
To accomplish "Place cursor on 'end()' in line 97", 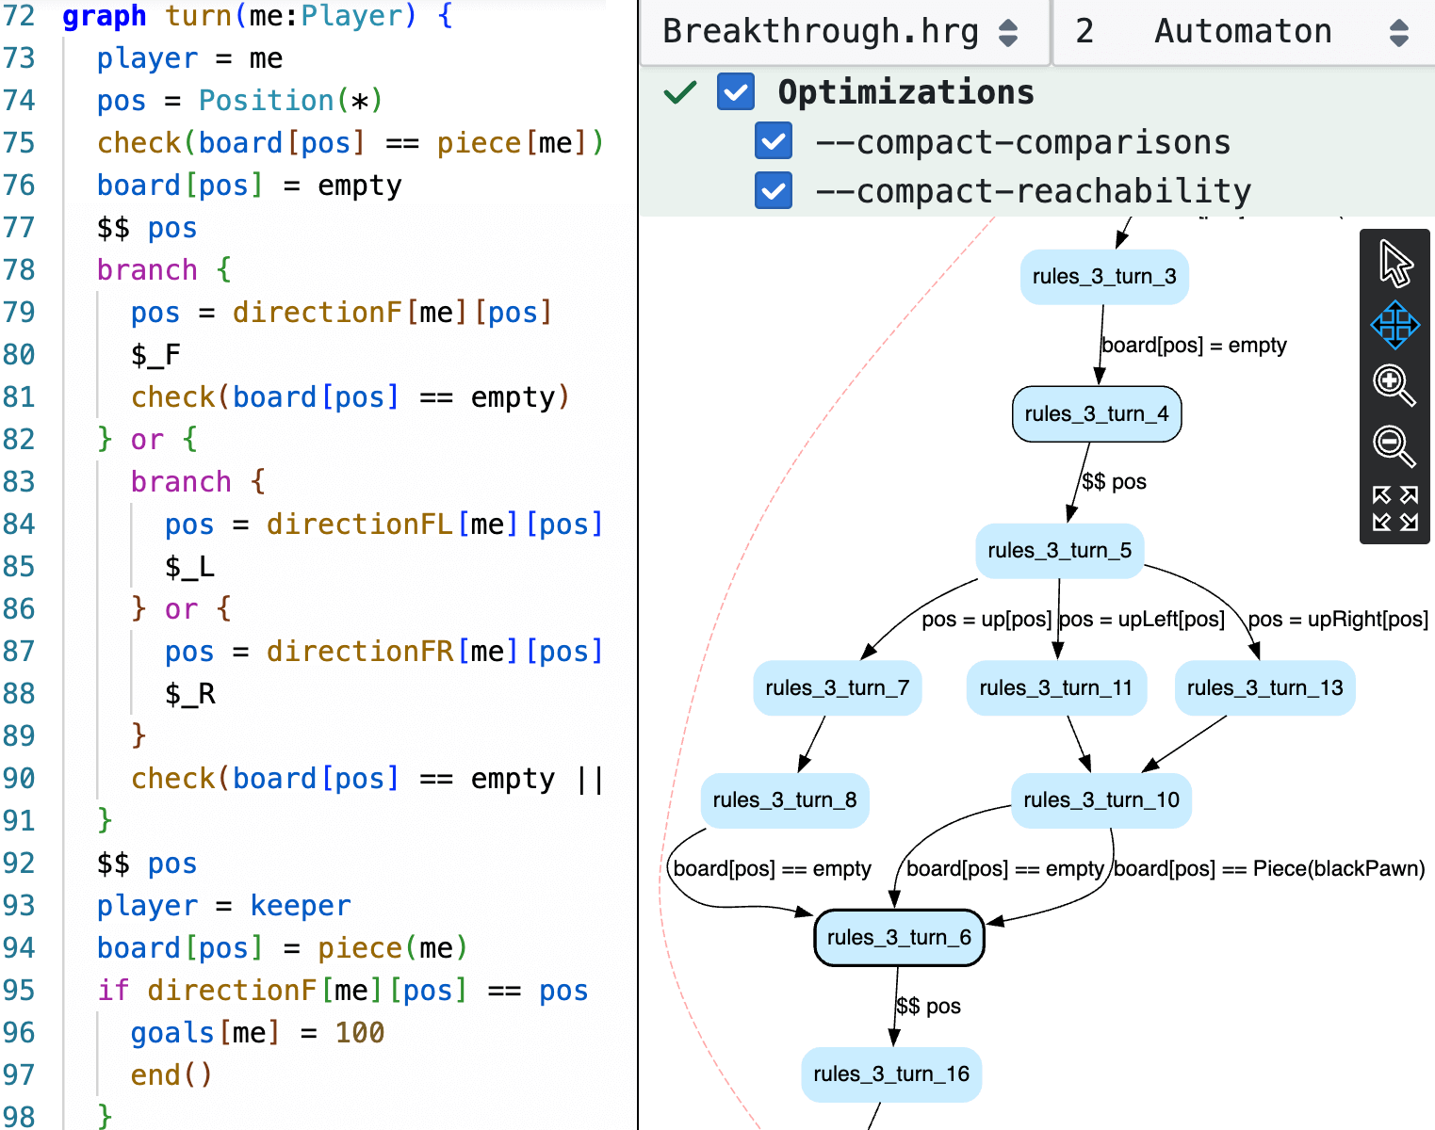I will pyautogui.click(x=171, y=1075).
